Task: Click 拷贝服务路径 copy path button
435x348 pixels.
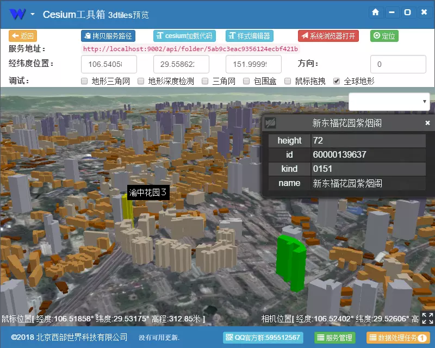Action: point(108,36)
